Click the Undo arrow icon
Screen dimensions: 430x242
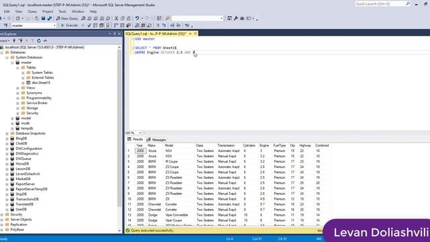pos(137,18)
